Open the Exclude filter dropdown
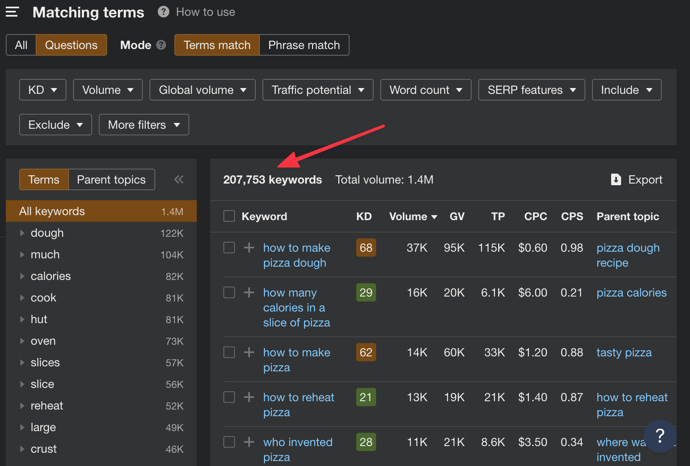 tap(56, 125)
